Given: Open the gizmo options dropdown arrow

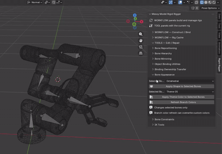Looking at the screenshot, I should tap(175, 2).
